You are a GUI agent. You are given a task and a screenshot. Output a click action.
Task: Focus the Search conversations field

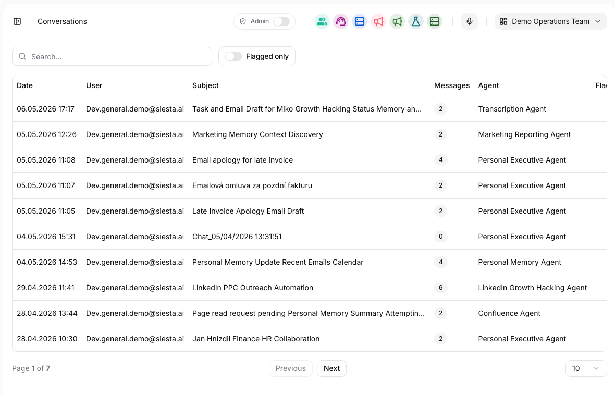click(112, 56)
